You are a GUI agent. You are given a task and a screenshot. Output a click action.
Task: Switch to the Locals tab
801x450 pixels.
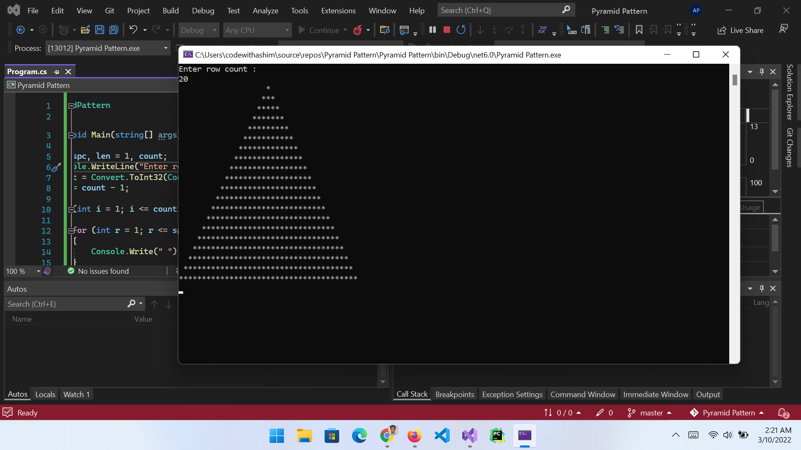pyautogui.click(x=45, y=394)
